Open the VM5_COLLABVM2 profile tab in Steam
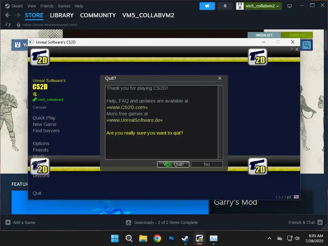328x246 pixels. 148,15
